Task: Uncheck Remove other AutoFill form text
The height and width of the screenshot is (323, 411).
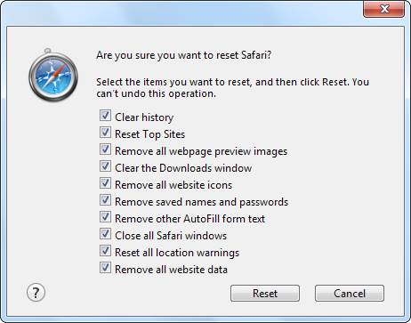Action: point(105,217)
